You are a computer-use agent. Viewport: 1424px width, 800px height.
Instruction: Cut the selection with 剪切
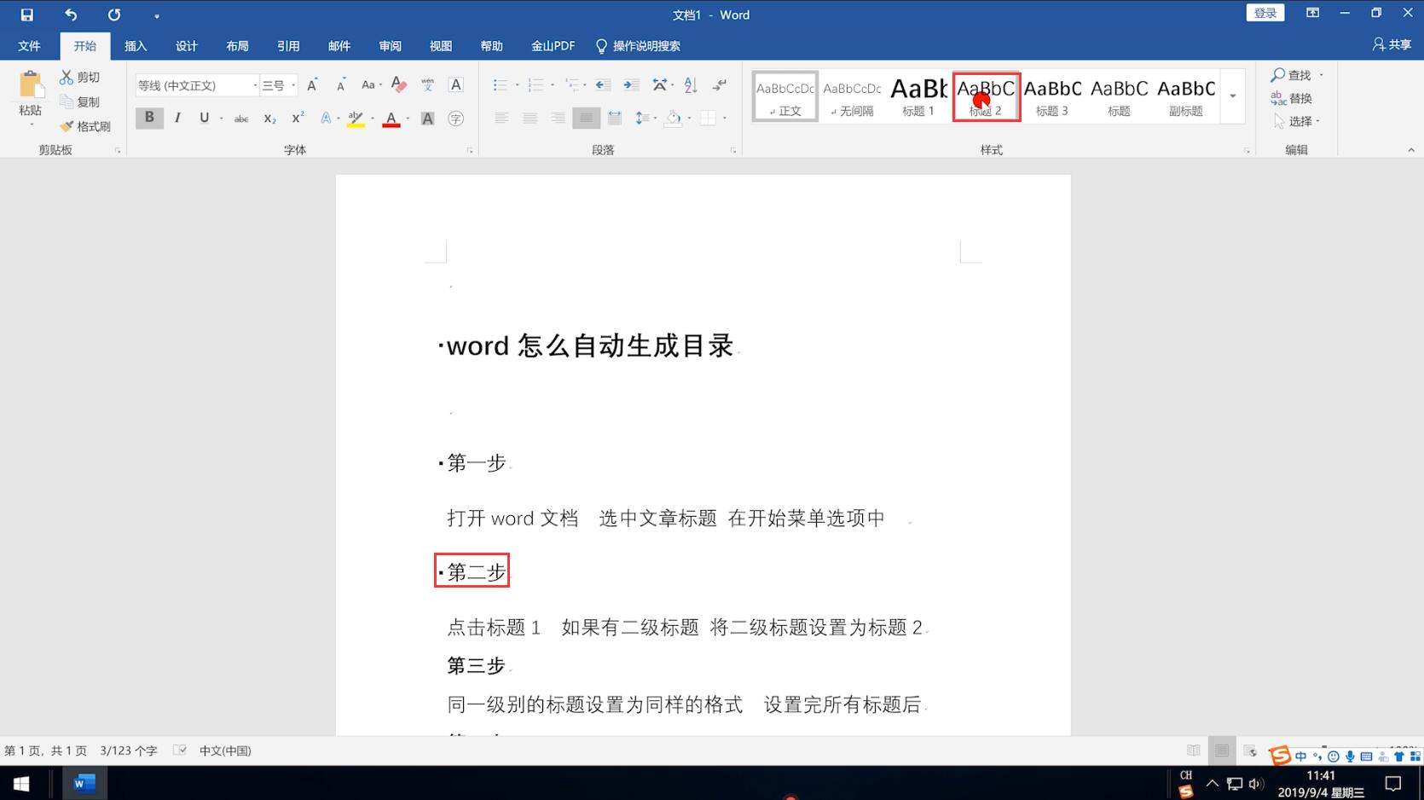[x=80, y=77]
